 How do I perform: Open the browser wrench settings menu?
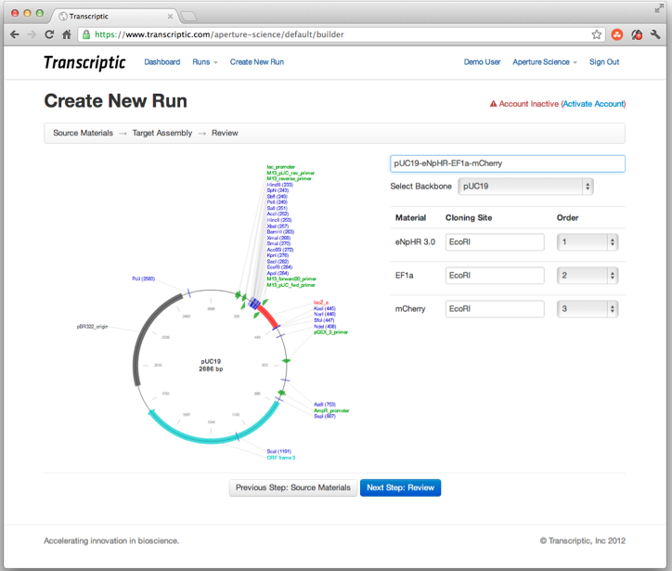656,34
